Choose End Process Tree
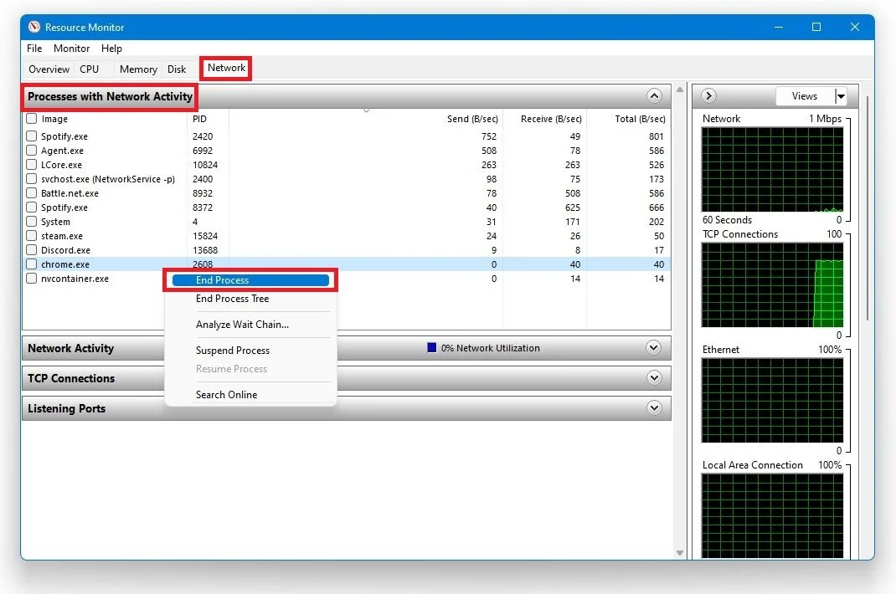 (232, 299)
